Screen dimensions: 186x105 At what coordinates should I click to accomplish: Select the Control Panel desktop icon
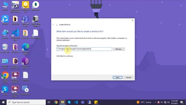tap(5, 63)
